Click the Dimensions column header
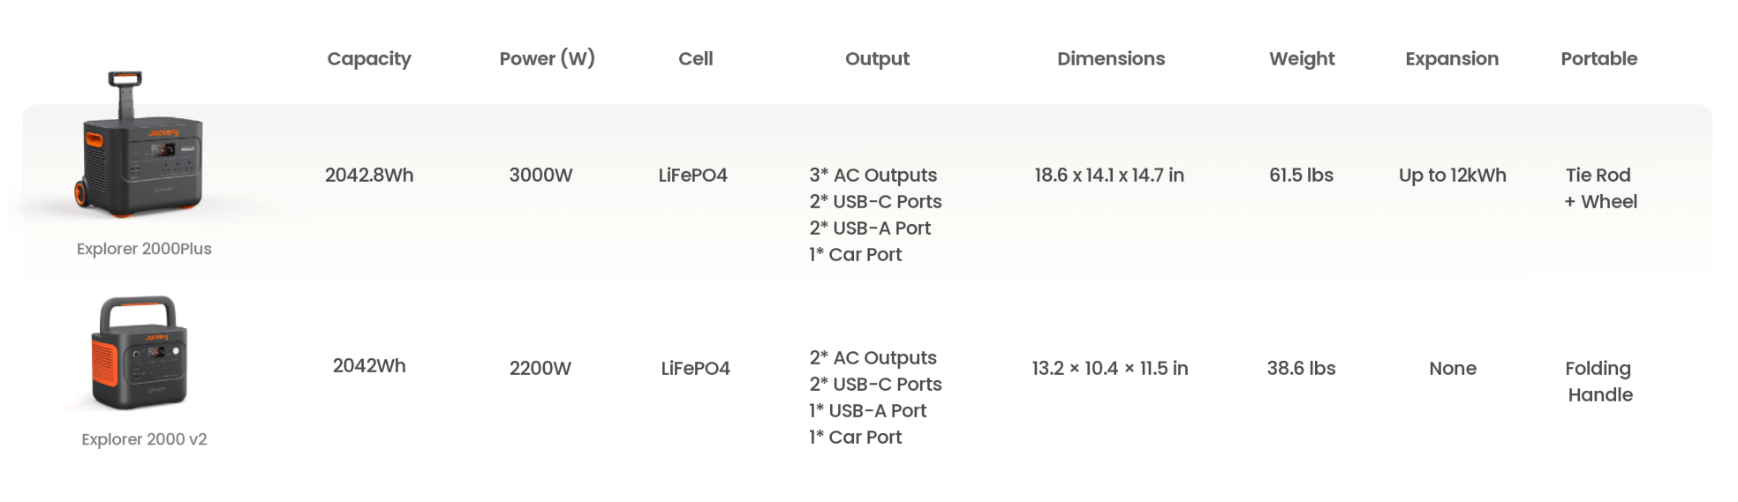1738x502 pixels. 1111,59
